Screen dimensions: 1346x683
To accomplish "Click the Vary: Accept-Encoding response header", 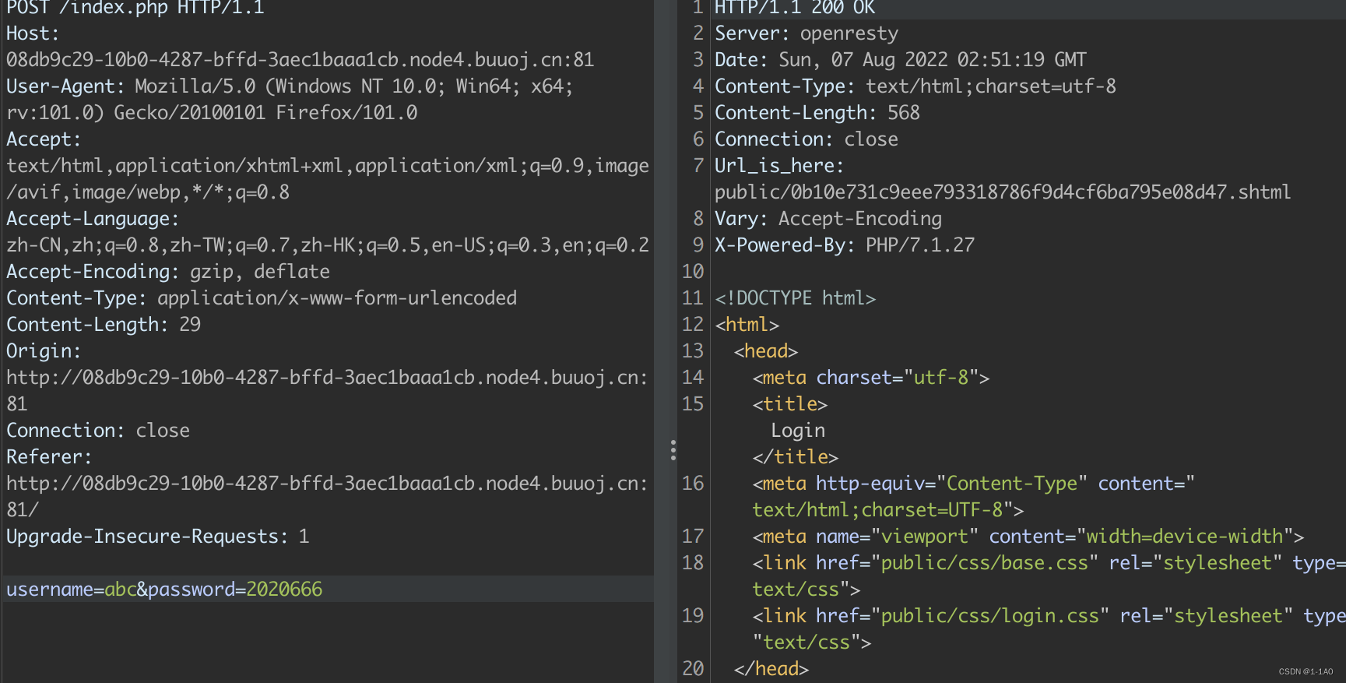I will (828, 219).
